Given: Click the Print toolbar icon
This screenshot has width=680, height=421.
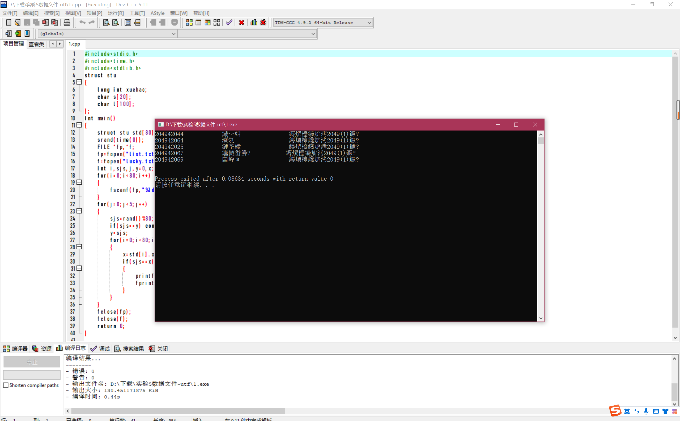Looking at the screenshot, I should (67, 23).
